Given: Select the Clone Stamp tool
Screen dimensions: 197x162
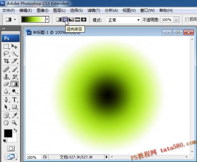Looking at the screenshot, I should (x=6, y=77).
